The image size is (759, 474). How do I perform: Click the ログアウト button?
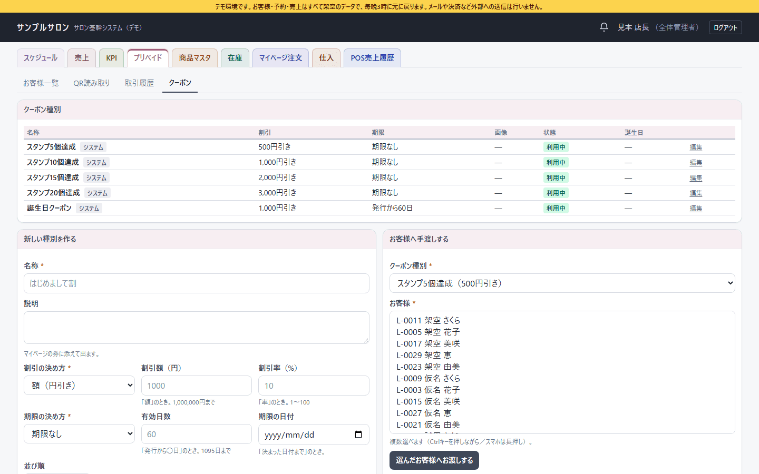(x=725, y=27)
